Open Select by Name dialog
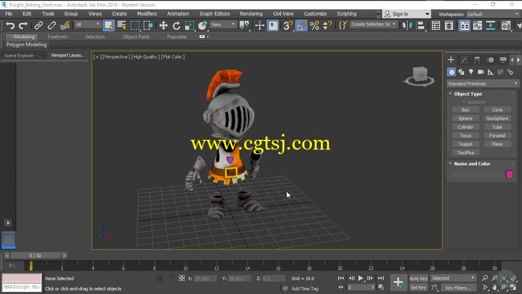 coord(121,25)
